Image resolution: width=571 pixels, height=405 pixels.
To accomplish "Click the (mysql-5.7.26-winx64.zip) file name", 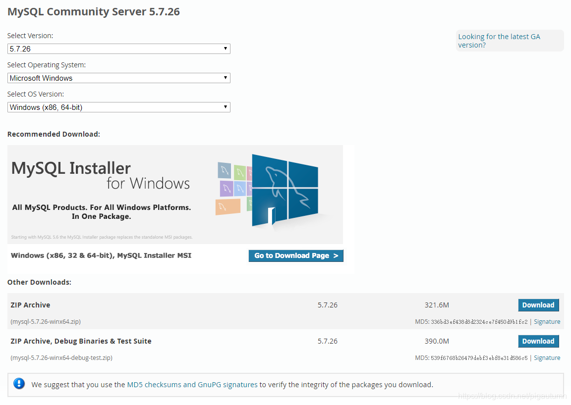I will [46, 322].
